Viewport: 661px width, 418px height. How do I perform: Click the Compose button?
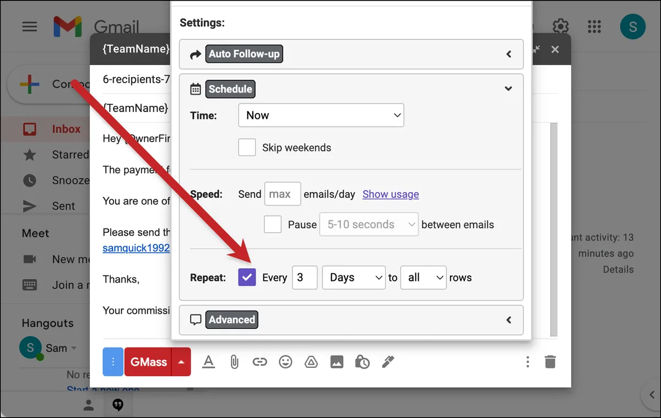click(50, 84)
